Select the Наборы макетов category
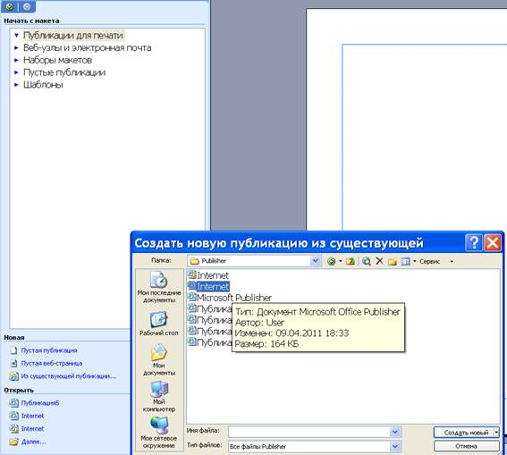This screenshot has width=507, height=455. (57, 60)
